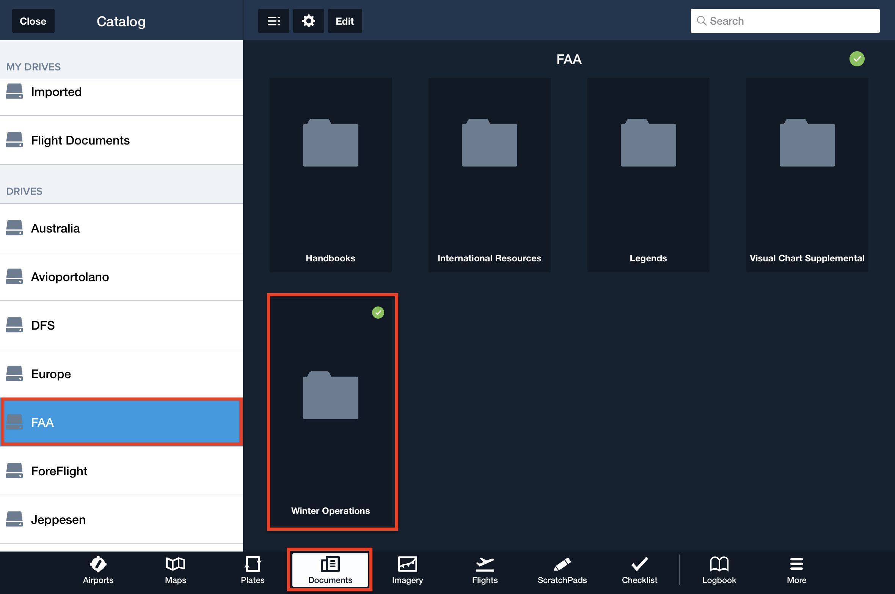Go to Maps tab
The width and height of the screenshot is (895, 594).
[176, 570]
